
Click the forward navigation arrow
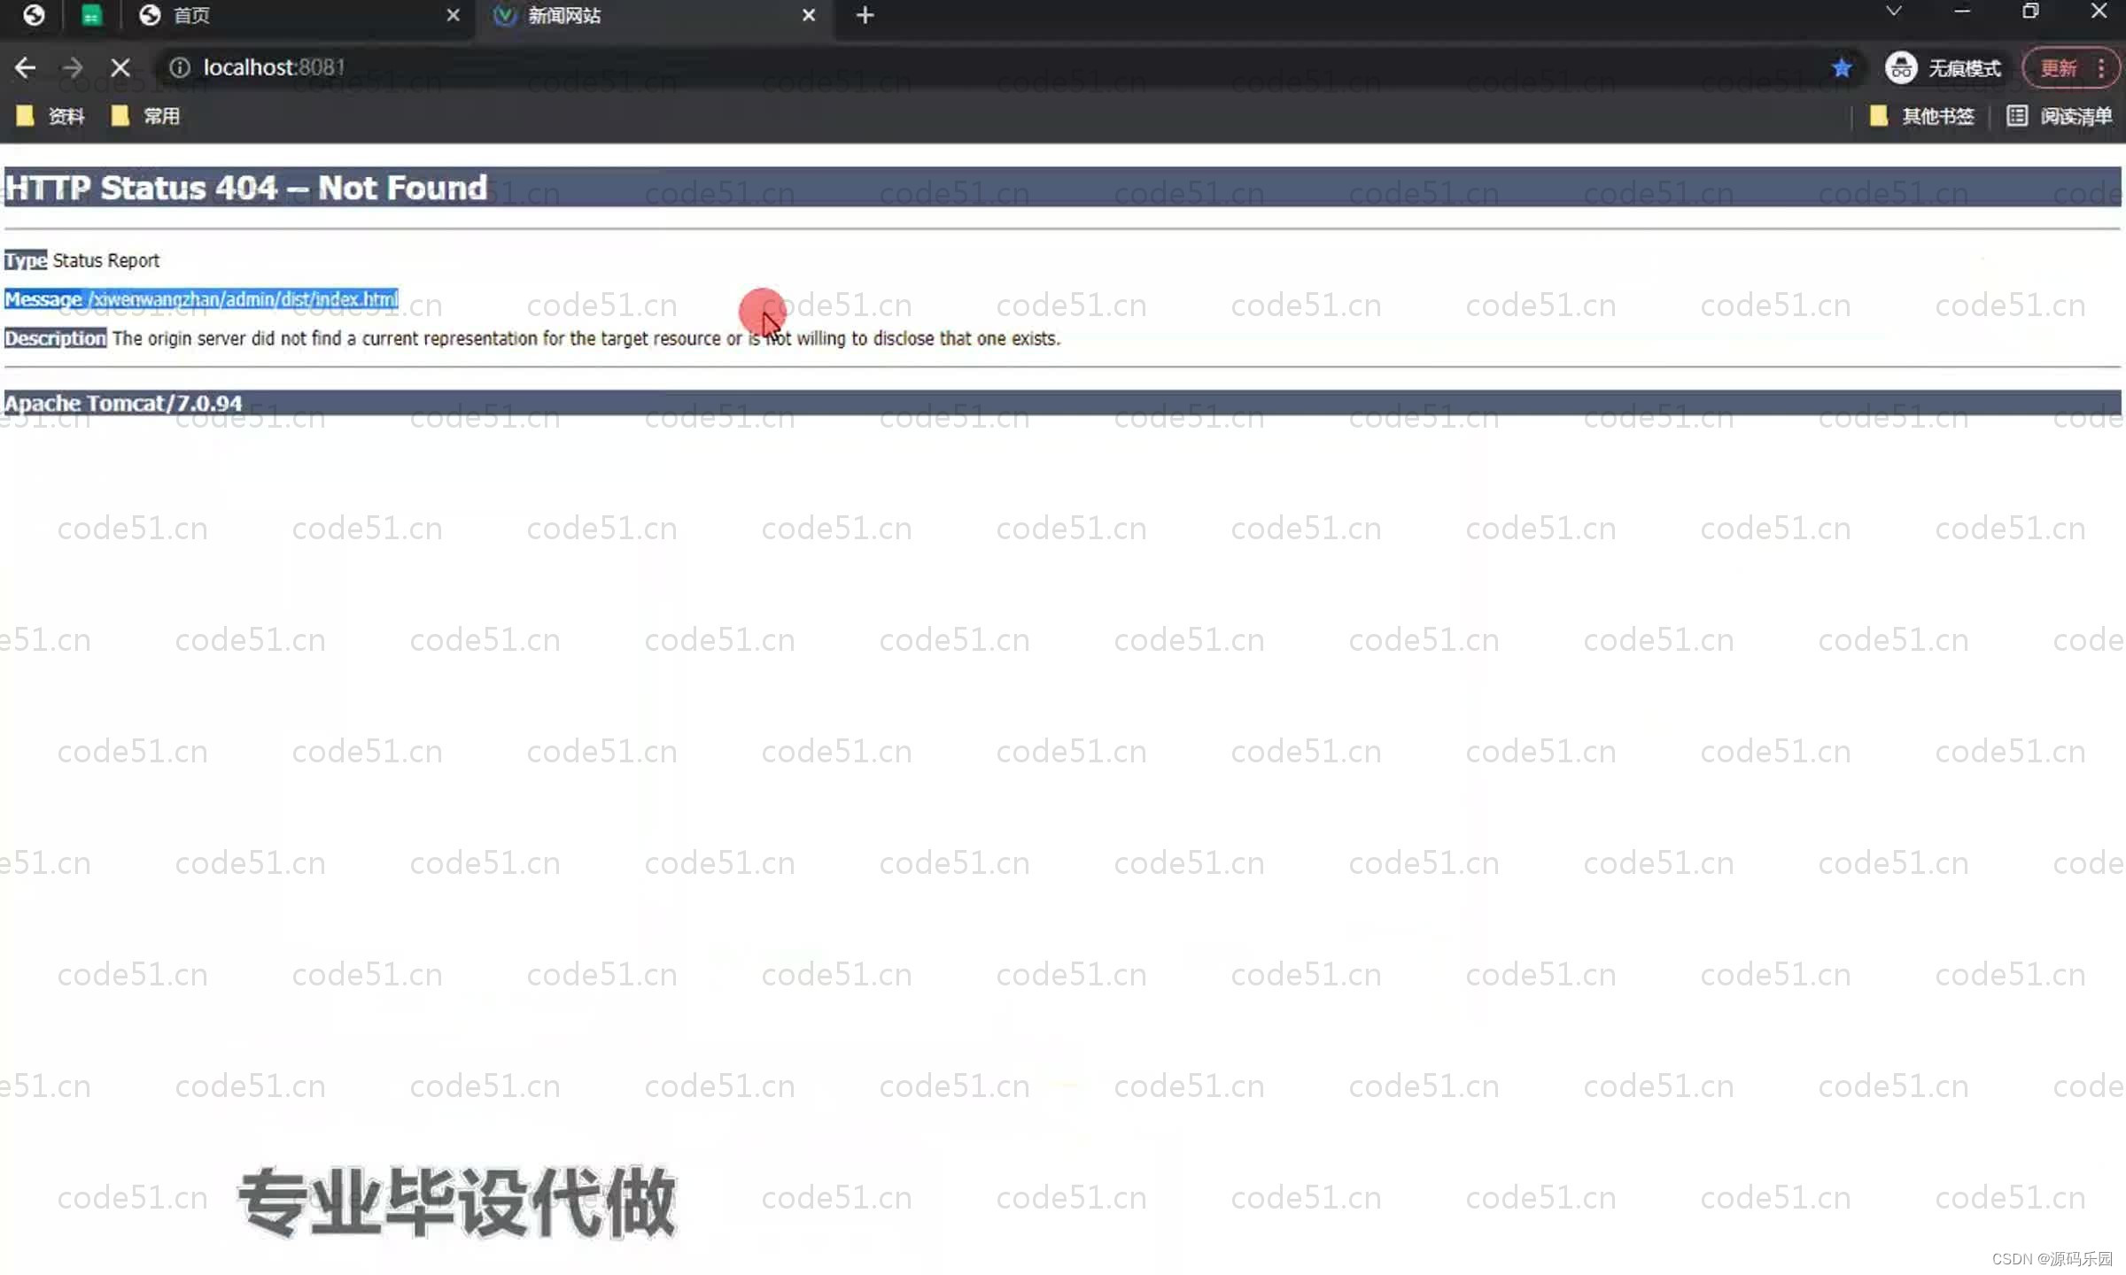pos(72,67)
